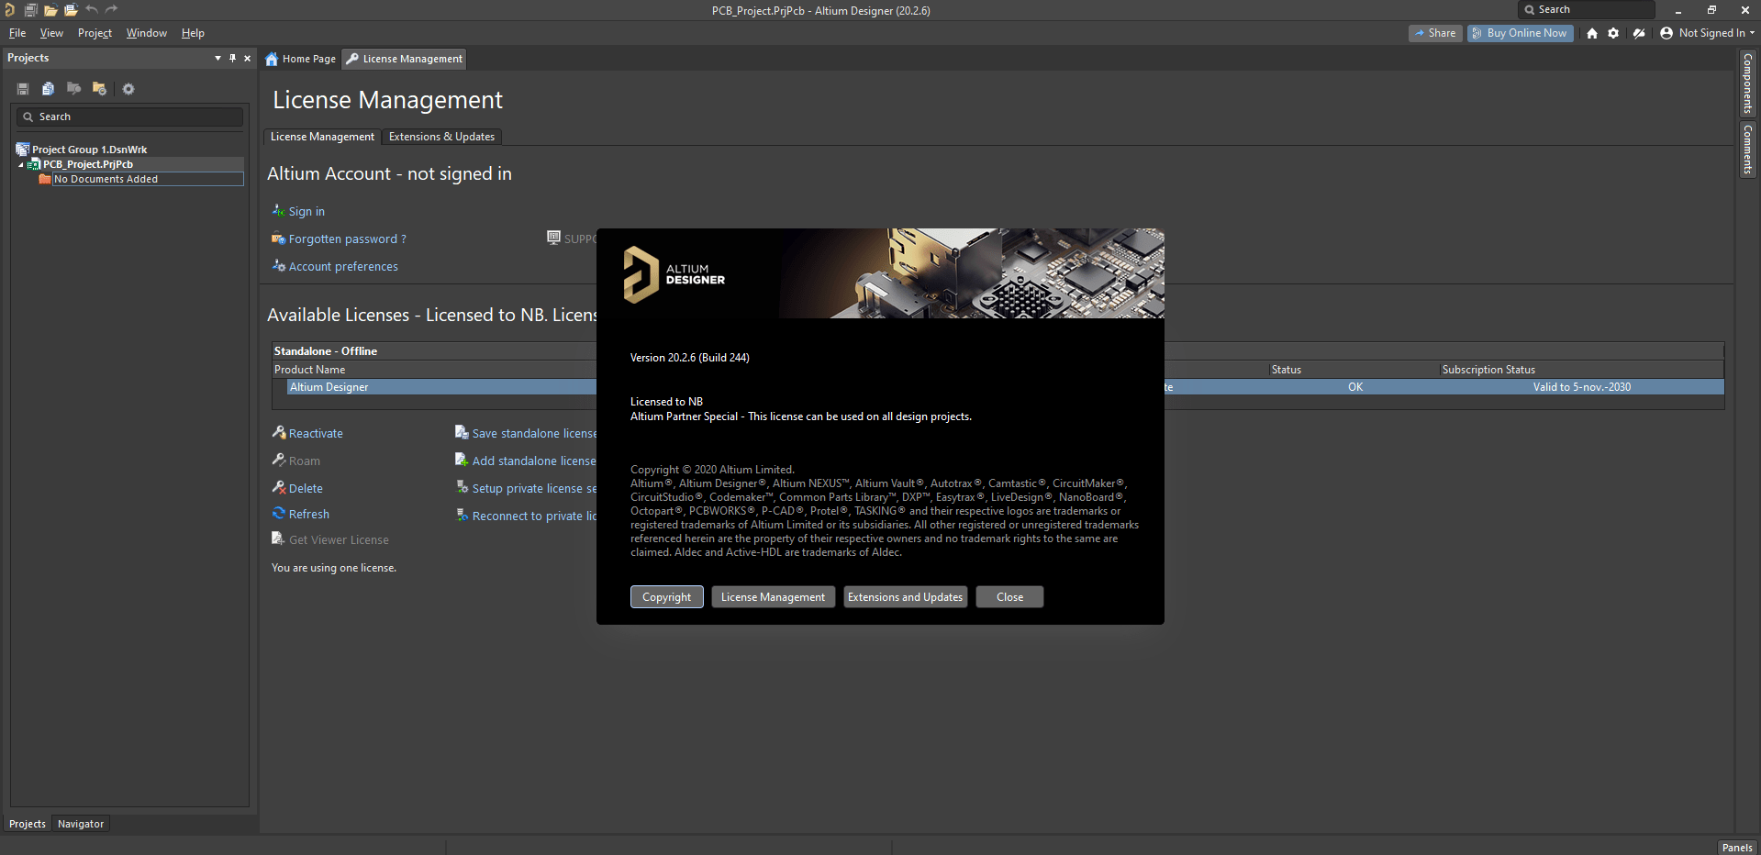Open the Account preferences link
The height and width of the screenshot is (855, 1761).
[x=343, y=267]
